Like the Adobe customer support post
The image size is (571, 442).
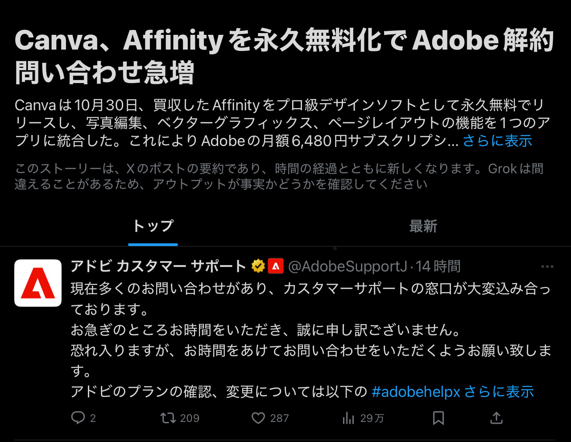click(x=258, y=418)
